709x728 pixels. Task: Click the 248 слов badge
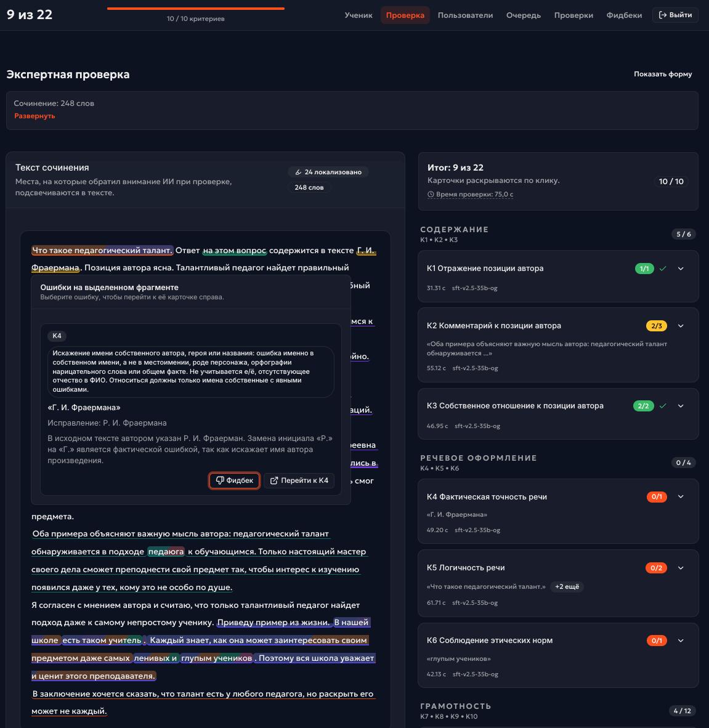(x=309, y=187)
